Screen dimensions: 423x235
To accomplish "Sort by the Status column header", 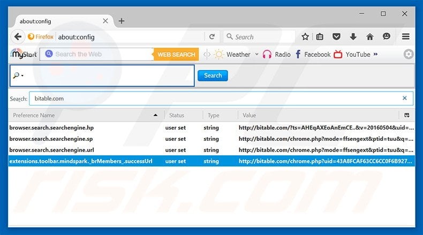I will [x=184, y=115].
